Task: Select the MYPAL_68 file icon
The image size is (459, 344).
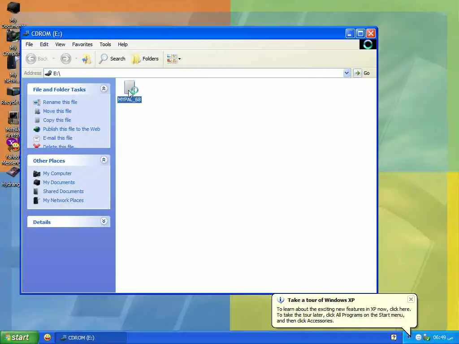Action: (130, 91)
